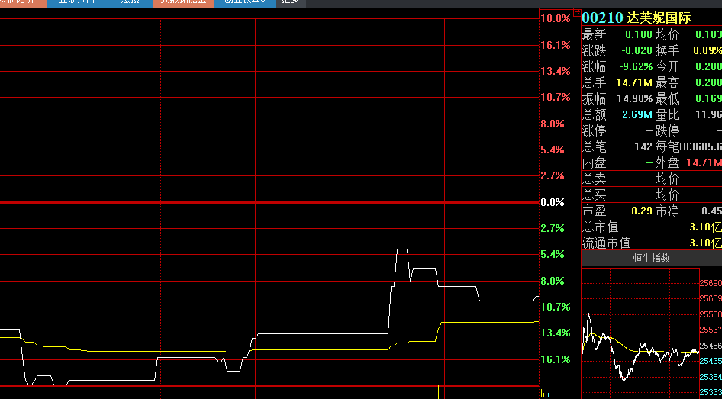Click stock name 达芙妮国际
Screen dimensions: 722x399
tap(659, 18)
